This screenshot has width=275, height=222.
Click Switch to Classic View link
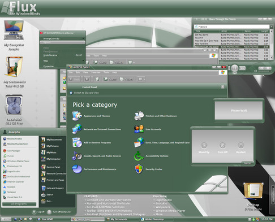[87, 93]
